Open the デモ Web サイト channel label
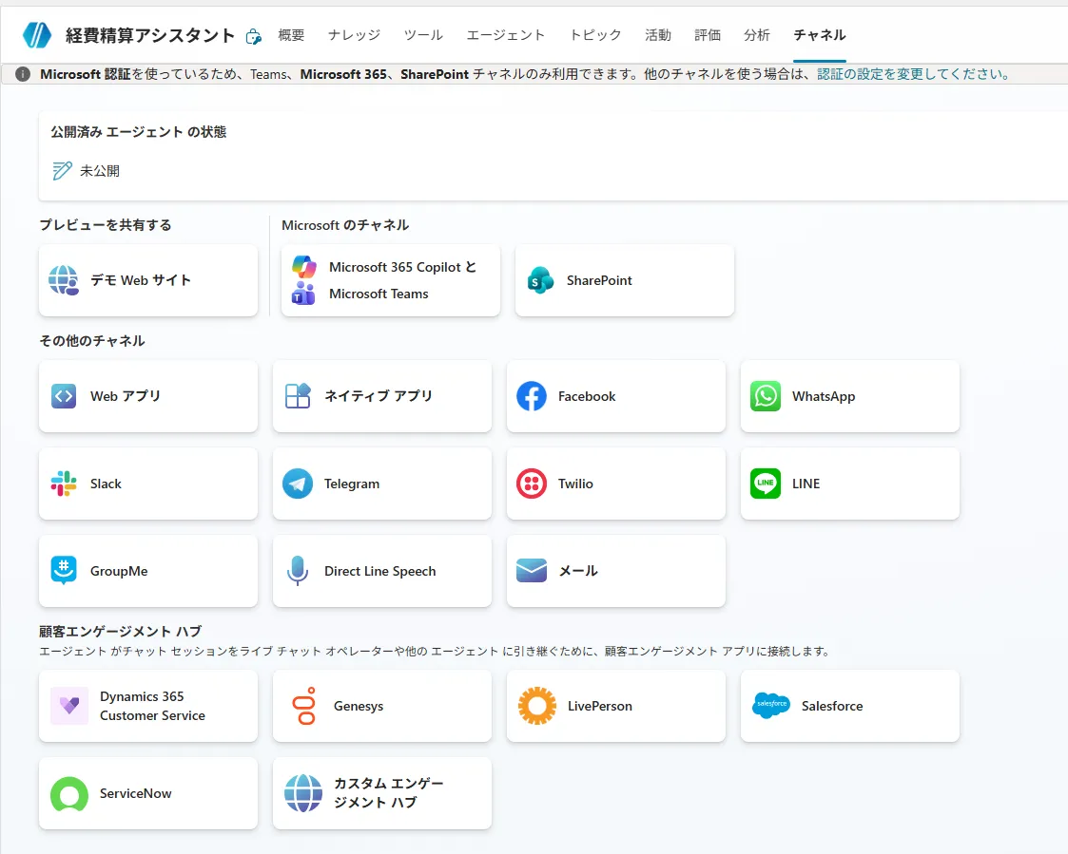1068x854 pixels. pos(141,280)
